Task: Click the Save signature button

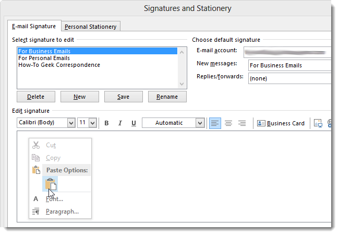Action: [124, 97]
